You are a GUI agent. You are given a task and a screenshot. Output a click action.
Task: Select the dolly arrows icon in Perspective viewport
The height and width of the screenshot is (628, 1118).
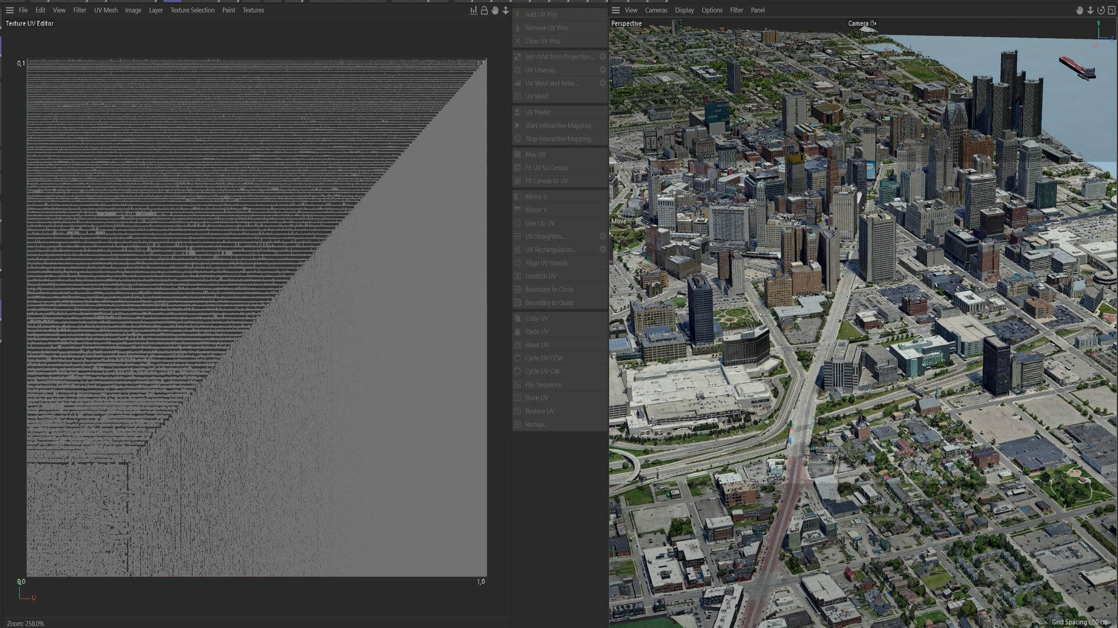pyautogui.click(x=1090, y=10)
